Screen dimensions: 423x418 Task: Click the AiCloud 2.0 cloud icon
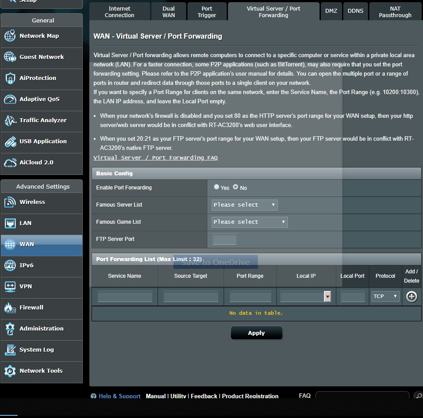(x=10, y=163)
